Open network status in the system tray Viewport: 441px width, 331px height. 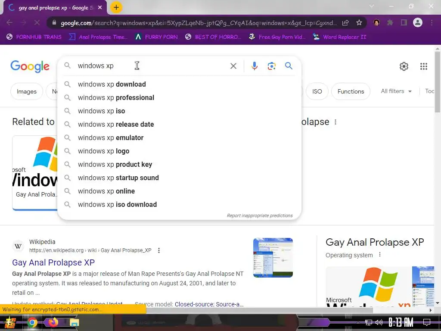click(x=369, y=322)
